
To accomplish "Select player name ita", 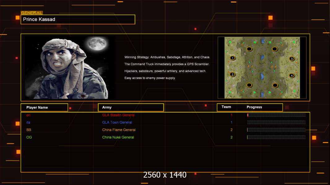I will click(28, 122).
